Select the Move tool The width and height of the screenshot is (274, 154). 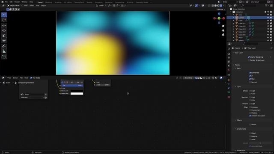pos(4,25)
